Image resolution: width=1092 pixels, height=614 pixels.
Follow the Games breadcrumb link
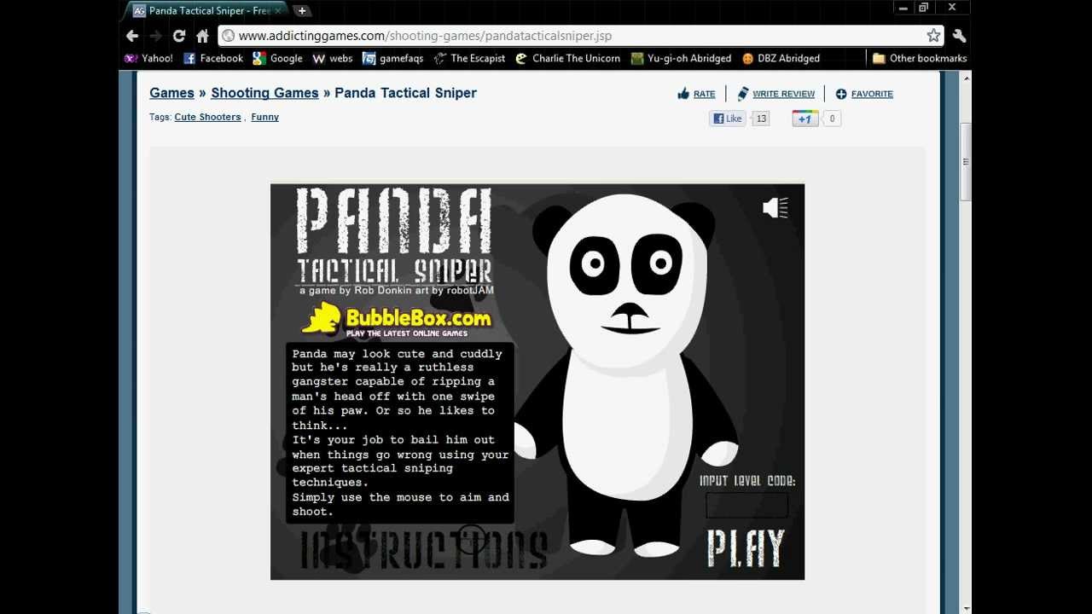(171, 93)
